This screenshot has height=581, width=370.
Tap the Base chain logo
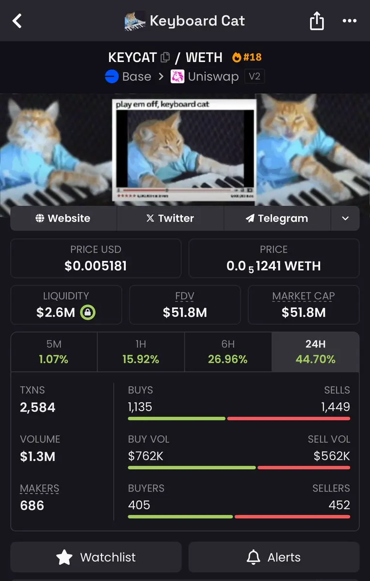pos(112,76)
